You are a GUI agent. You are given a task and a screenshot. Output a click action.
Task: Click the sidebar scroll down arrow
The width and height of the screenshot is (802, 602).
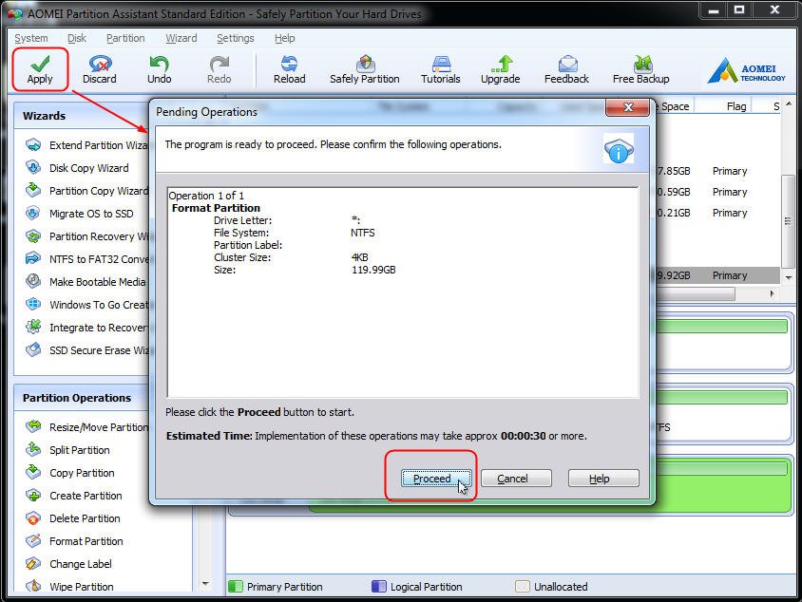point(205,584)
